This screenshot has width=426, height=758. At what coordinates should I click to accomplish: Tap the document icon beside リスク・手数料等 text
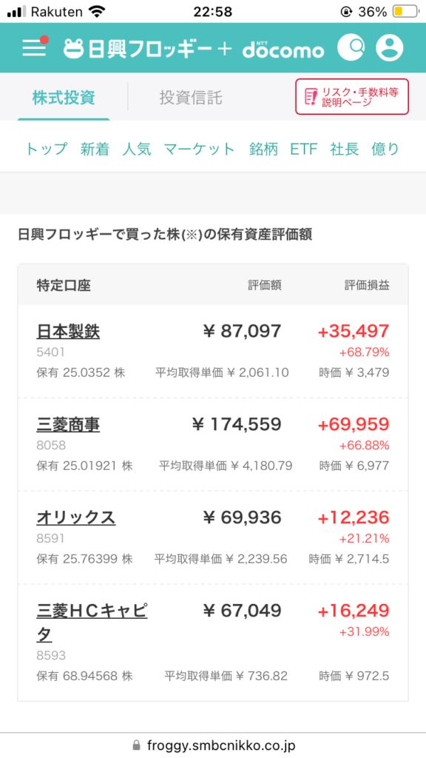310,98
